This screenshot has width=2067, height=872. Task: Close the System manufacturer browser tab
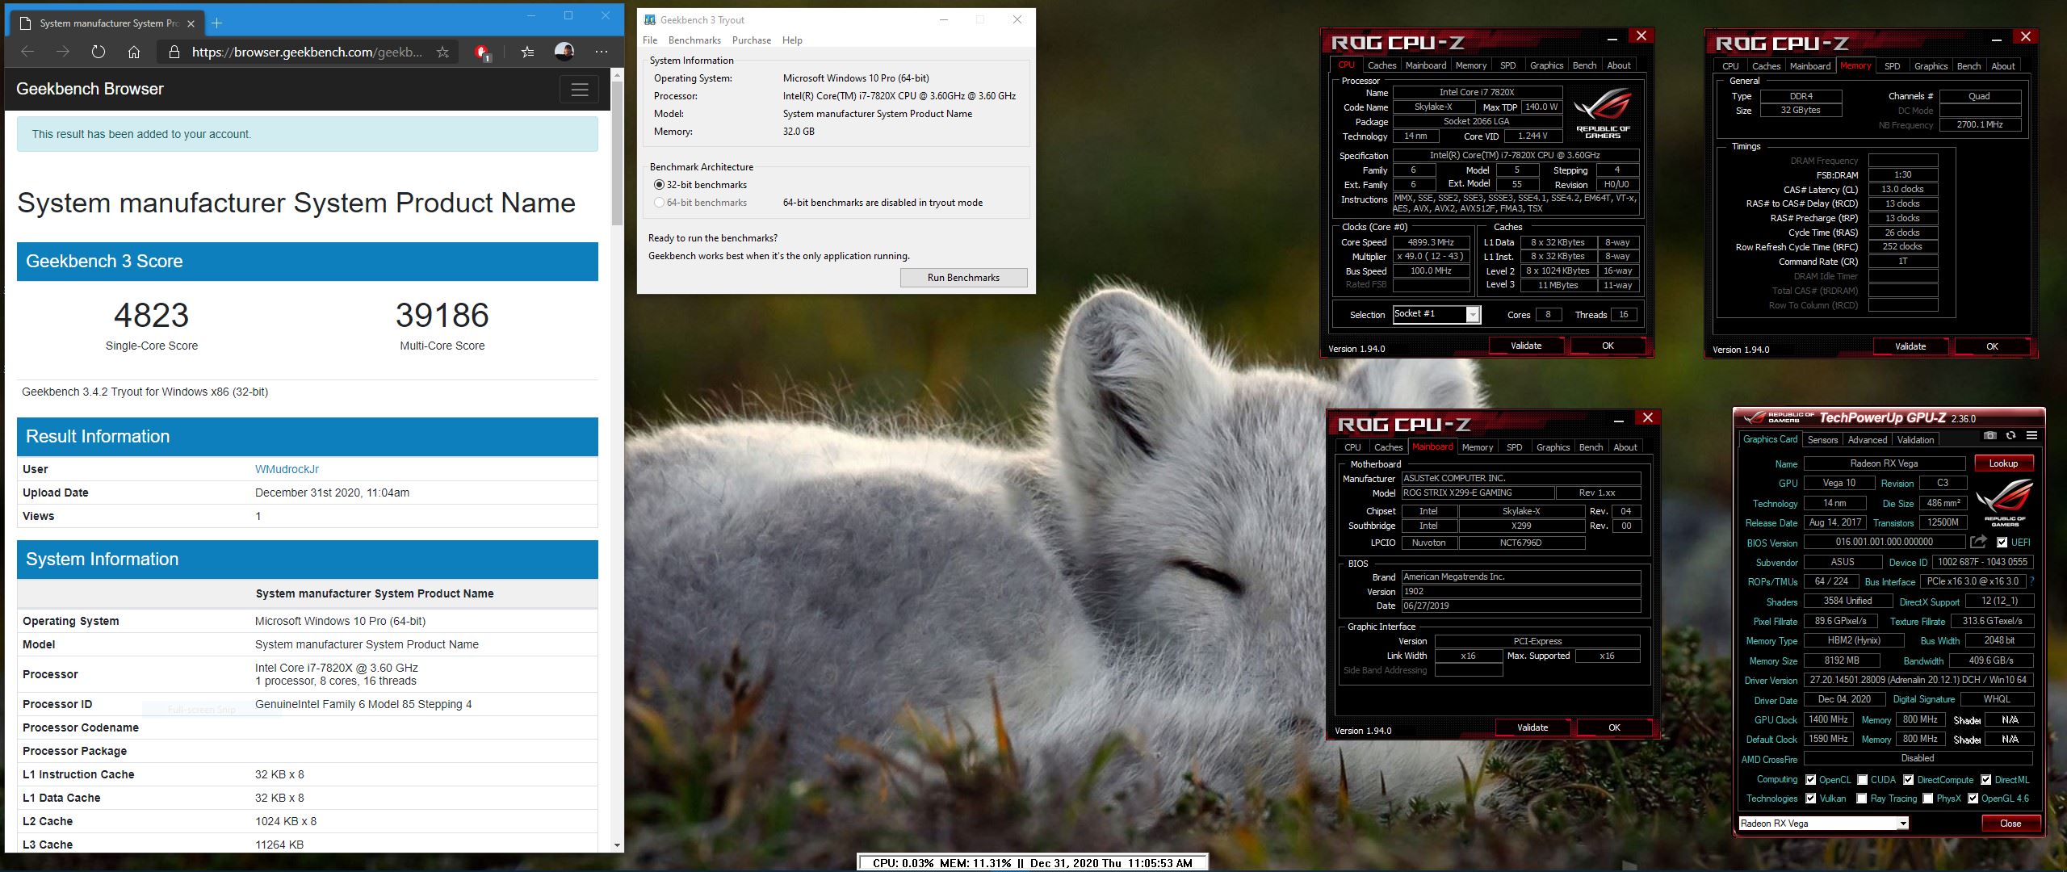coord(191,23)
